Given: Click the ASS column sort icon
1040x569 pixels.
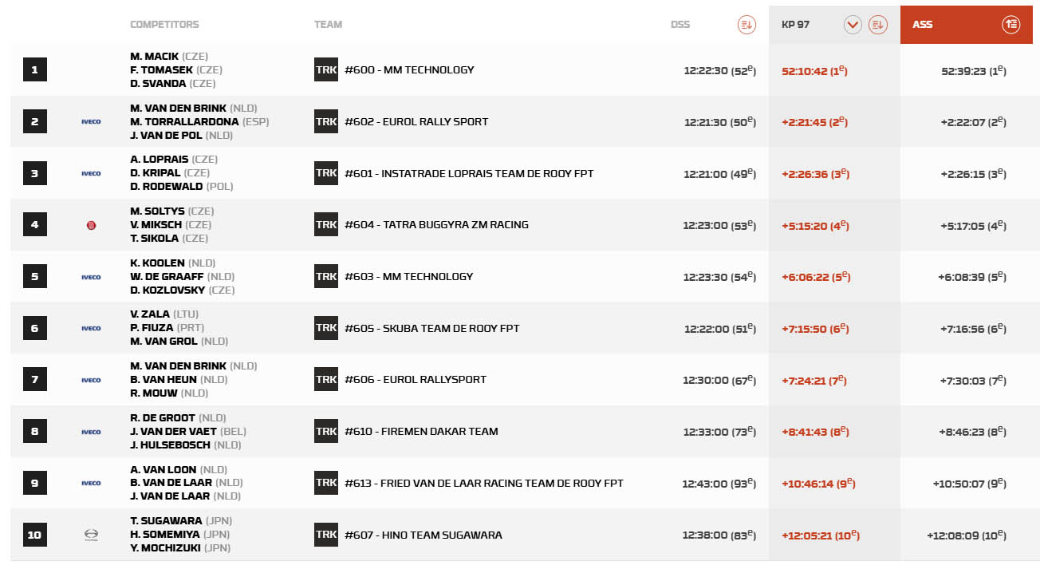Looking at the screenshot, I should 1010,25.
